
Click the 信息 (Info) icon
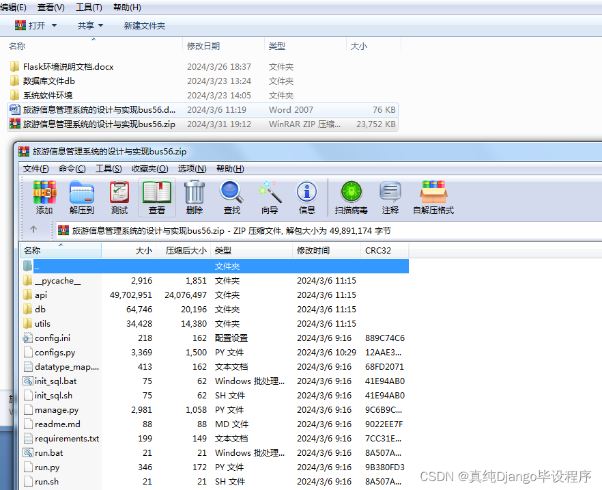tap(306, 192)
